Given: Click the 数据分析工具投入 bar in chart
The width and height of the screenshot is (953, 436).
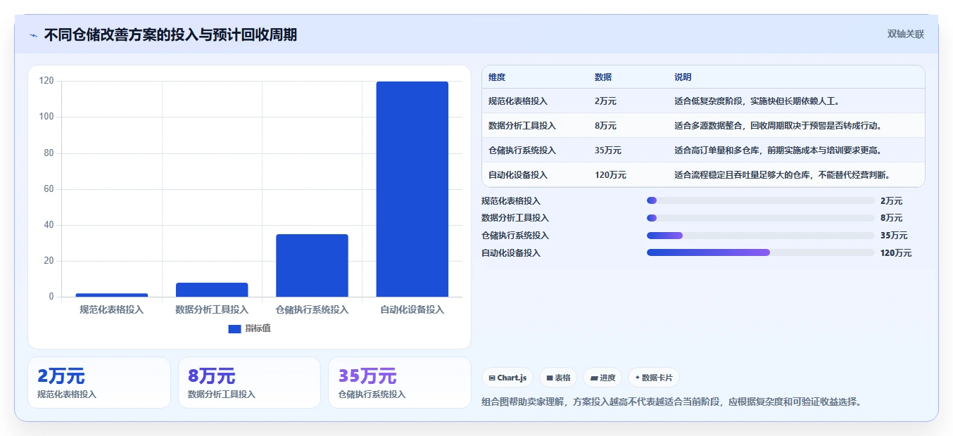Looking at the screenshot, I should [x=212, y=290].
